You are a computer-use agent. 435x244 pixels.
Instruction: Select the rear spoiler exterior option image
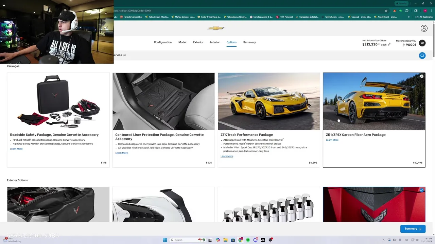[163, 205]
